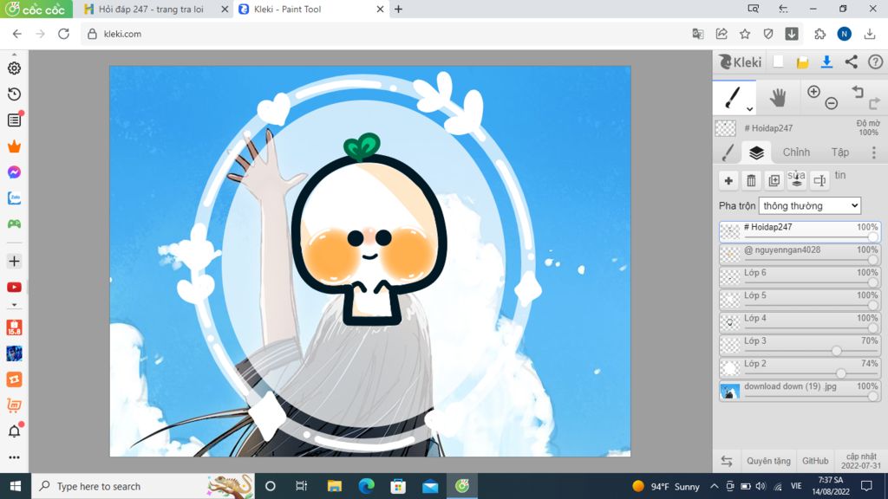Select the # Hoidap247 layer

tap(800, 231)
